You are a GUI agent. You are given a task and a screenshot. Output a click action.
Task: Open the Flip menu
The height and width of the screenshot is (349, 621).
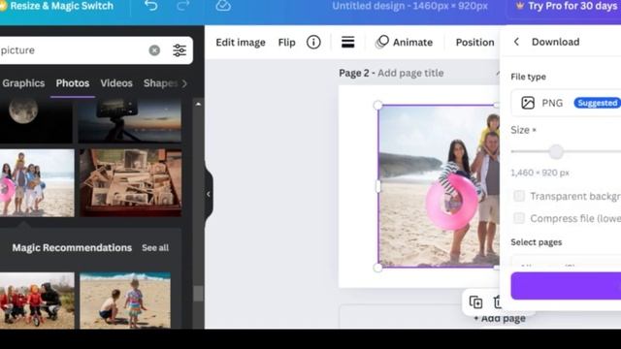[287, 43]
